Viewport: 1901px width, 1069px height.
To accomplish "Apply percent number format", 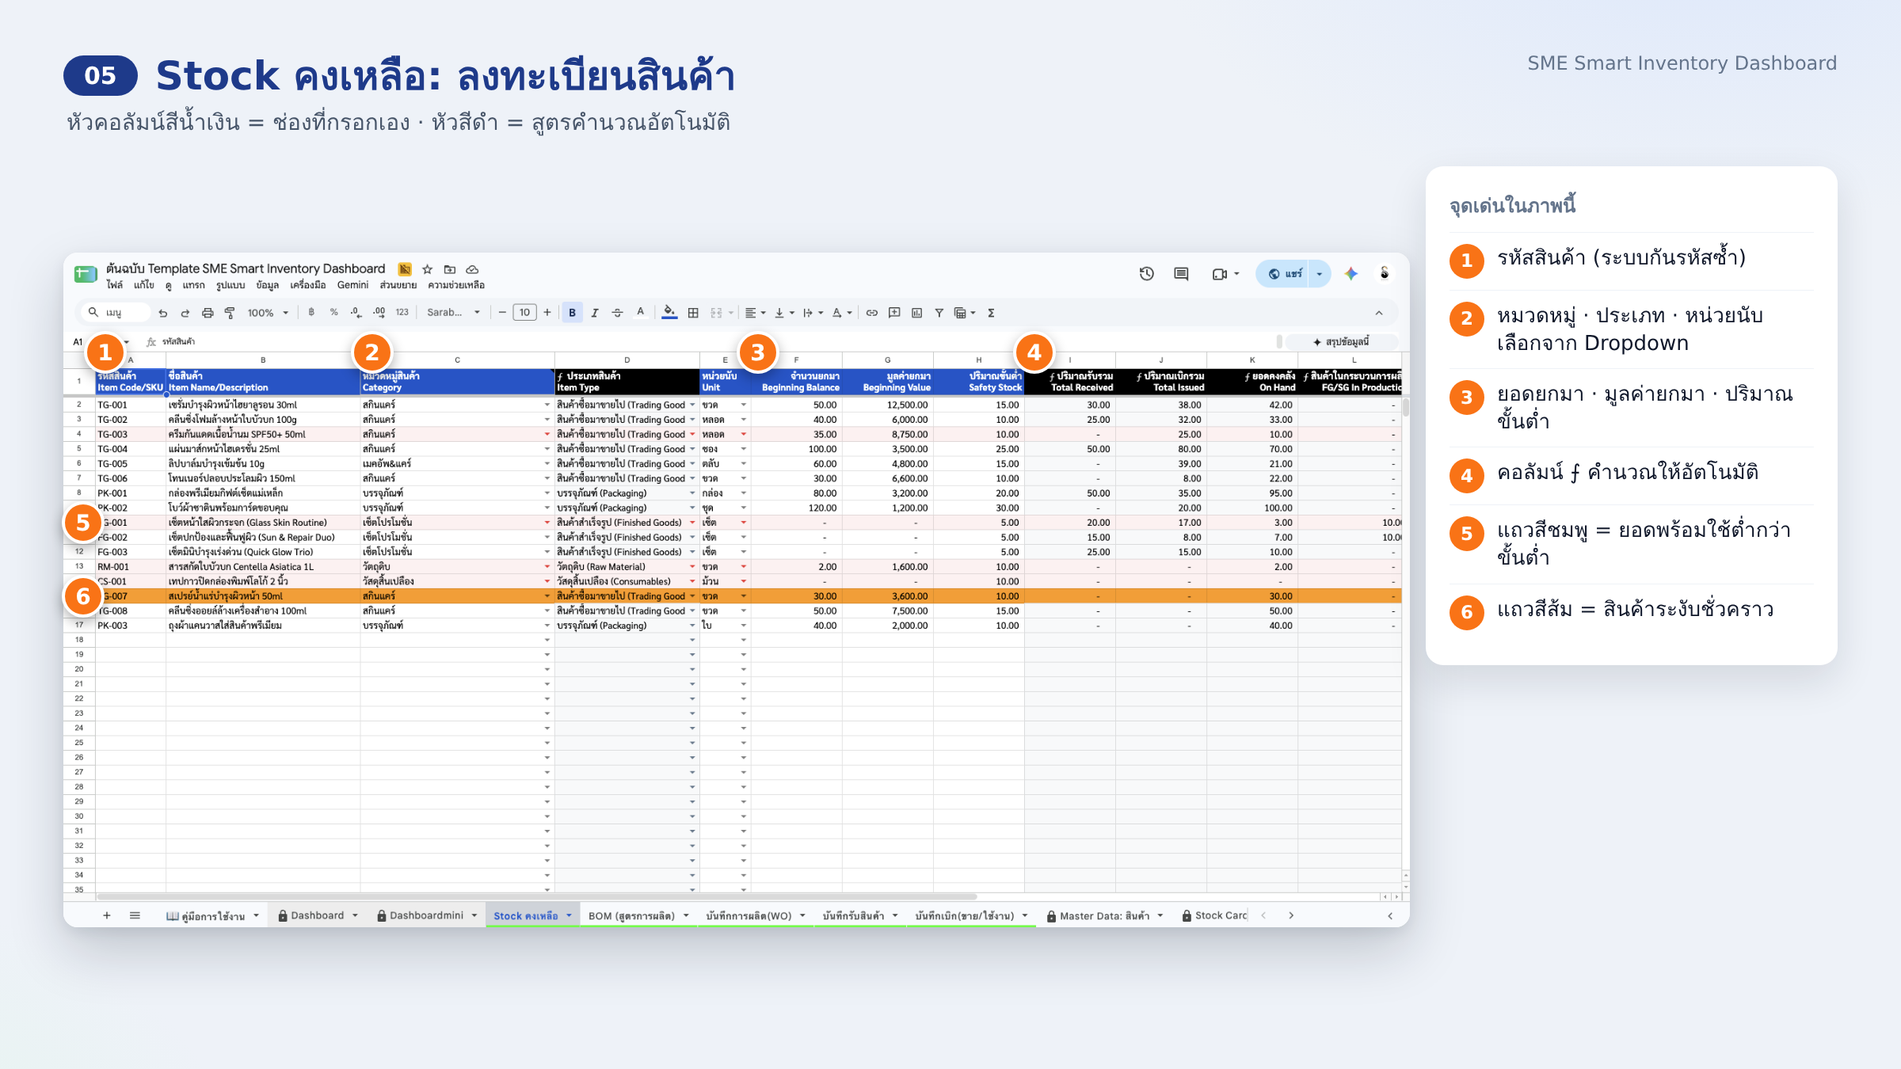I will pyautogui.click(x=333, y=313).
